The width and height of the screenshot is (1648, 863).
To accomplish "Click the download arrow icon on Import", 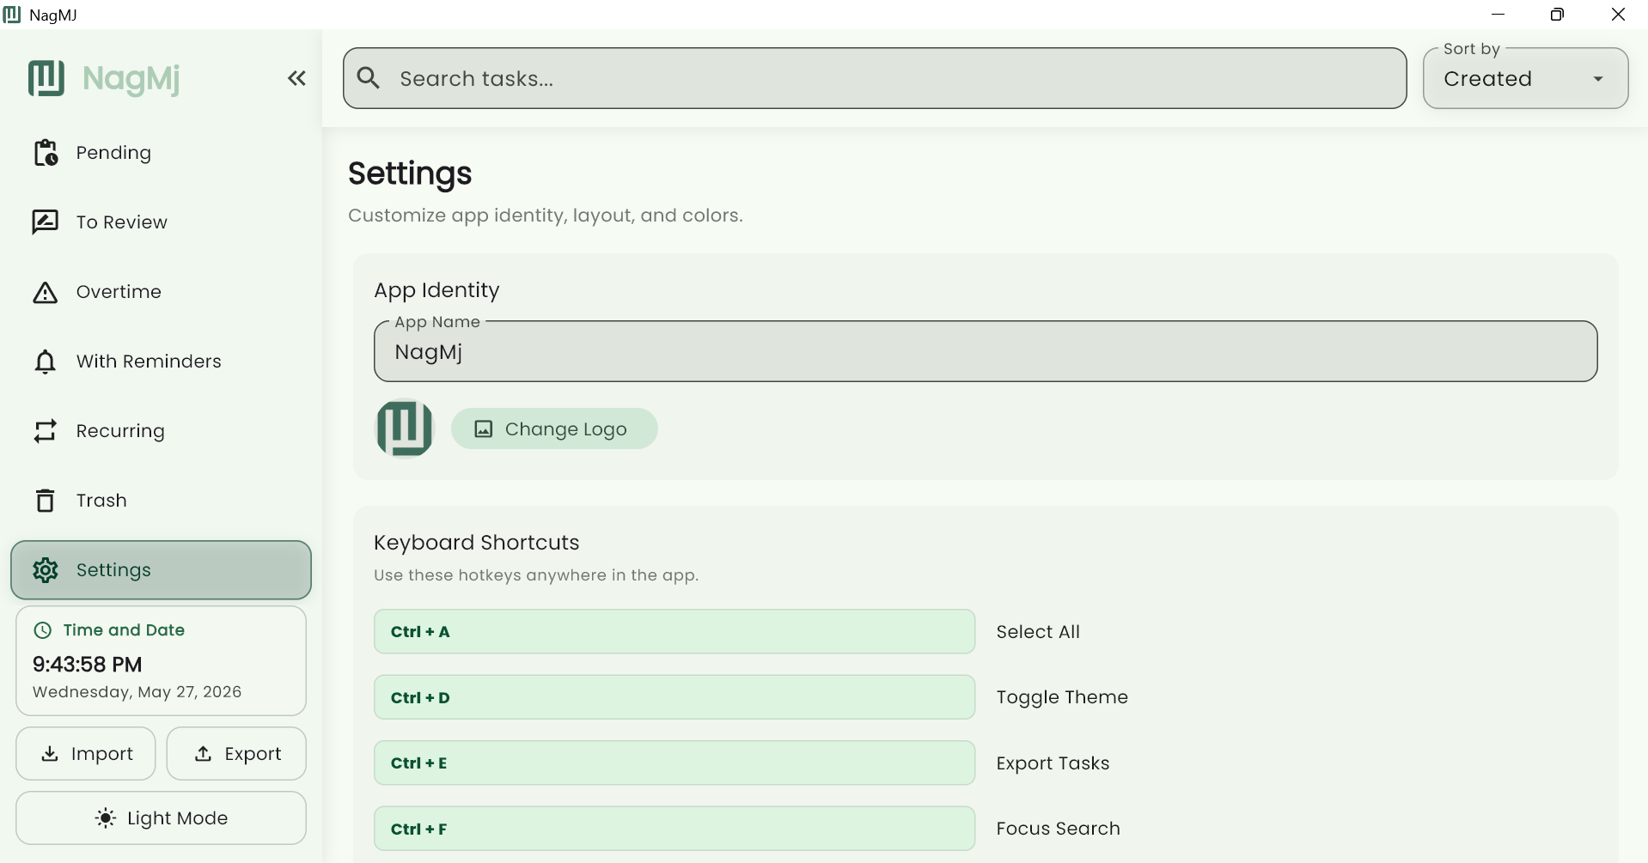I will point(50,754).
